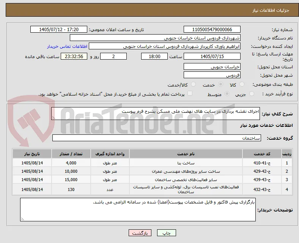The image size is (299, 243).
Task: Click the remaining time field 23:32:56
Action: click(74, 56)
